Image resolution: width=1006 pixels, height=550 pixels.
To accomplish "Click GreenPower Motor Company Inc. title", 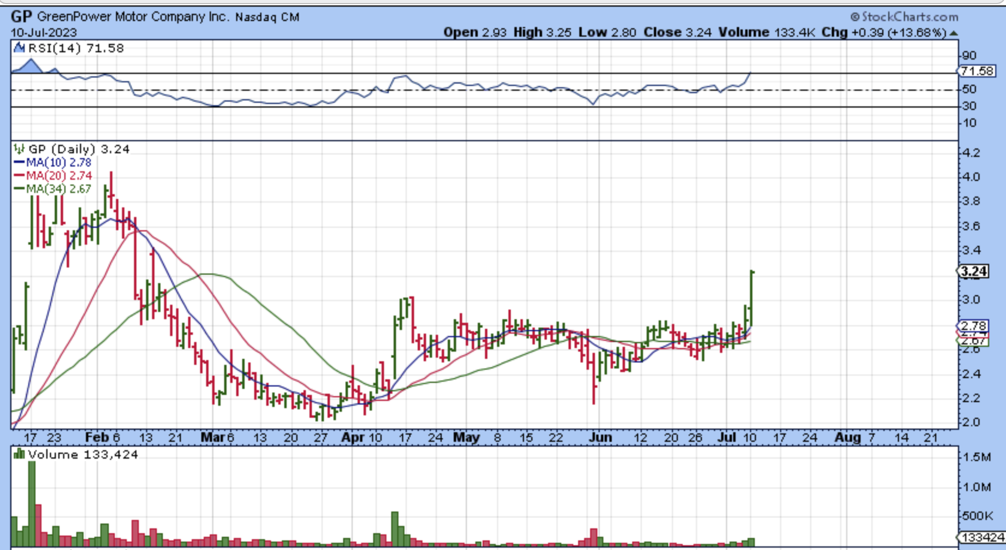I will click(x=133, y=17).
